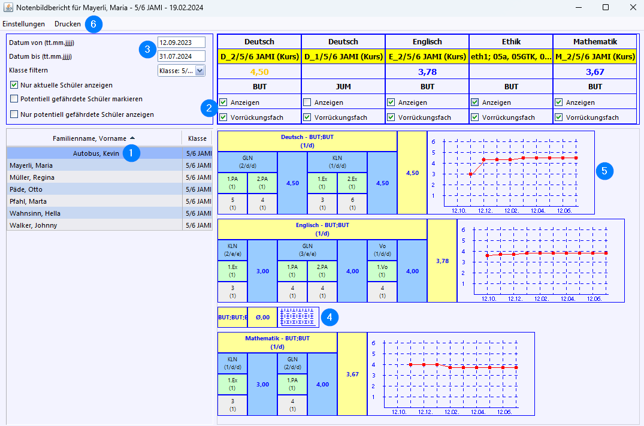Check Anzeigen for Deutsch JUM course

pos(307,102)
